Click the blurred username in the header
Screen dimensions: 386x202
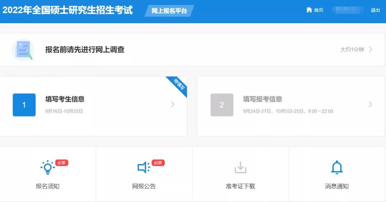pos(348,10)
